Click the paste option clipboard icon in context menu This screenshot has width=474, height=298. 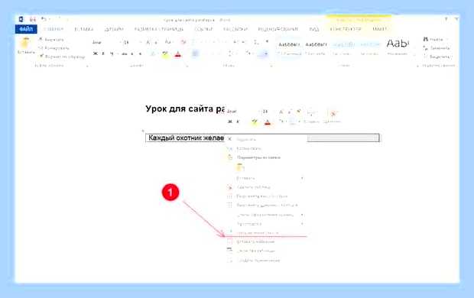(240, 167)
